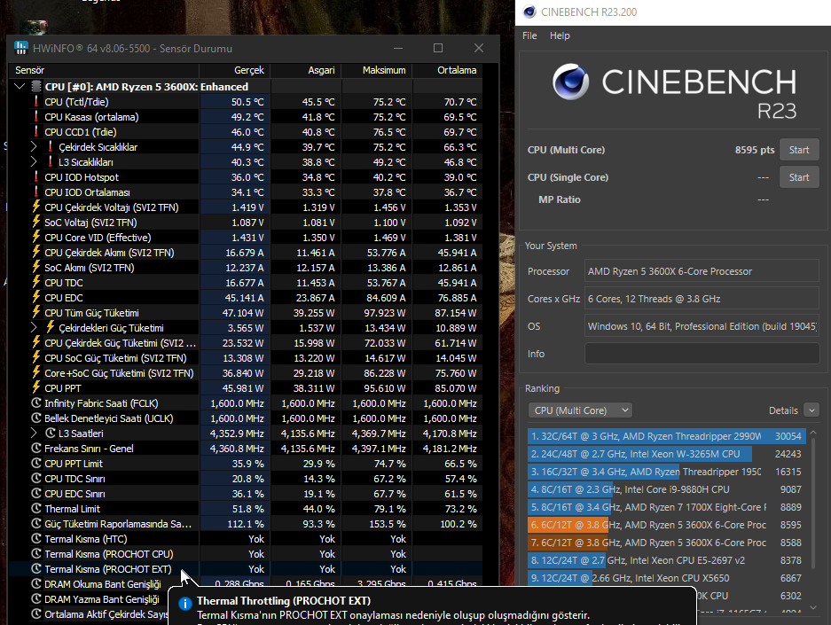The height and width of the screenshot is (625, 831).
Task: Click the HWiNFO app icon in title bar
Action: click(20, 48)
